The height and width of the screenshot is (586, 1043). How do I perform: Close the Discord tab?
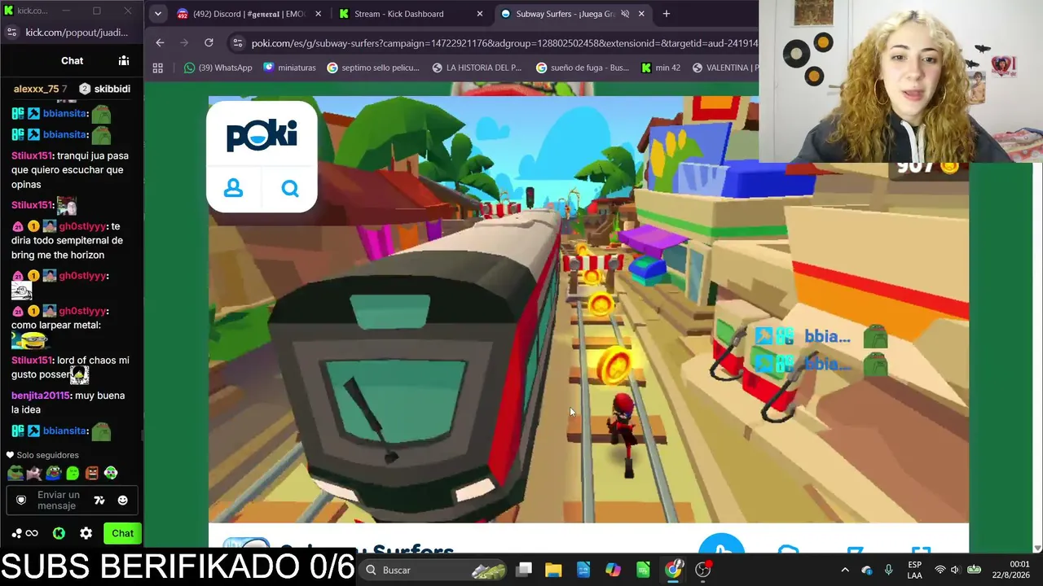pyautogui.click(x=318, y=14)
